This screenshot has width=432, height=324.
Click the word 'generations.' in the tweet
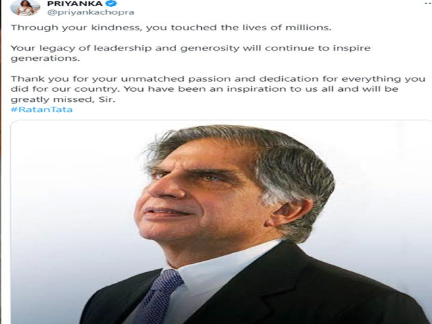pyautogui.click(x=45, y=59)
